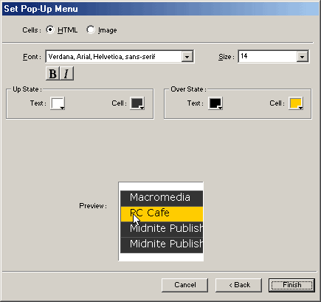Screen dimensions: 321x302
Task: Click the Finish button
Action: click(291, 285)
